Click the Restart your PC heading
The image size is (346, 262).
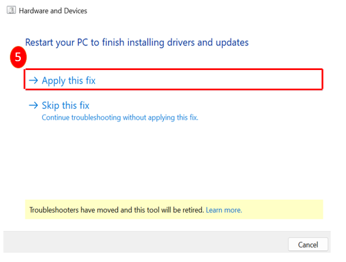[x=137, y=42]
